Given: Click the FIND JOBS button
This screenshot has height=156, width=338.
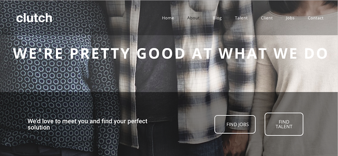Looking at the screenshot, I should (235, 124).
